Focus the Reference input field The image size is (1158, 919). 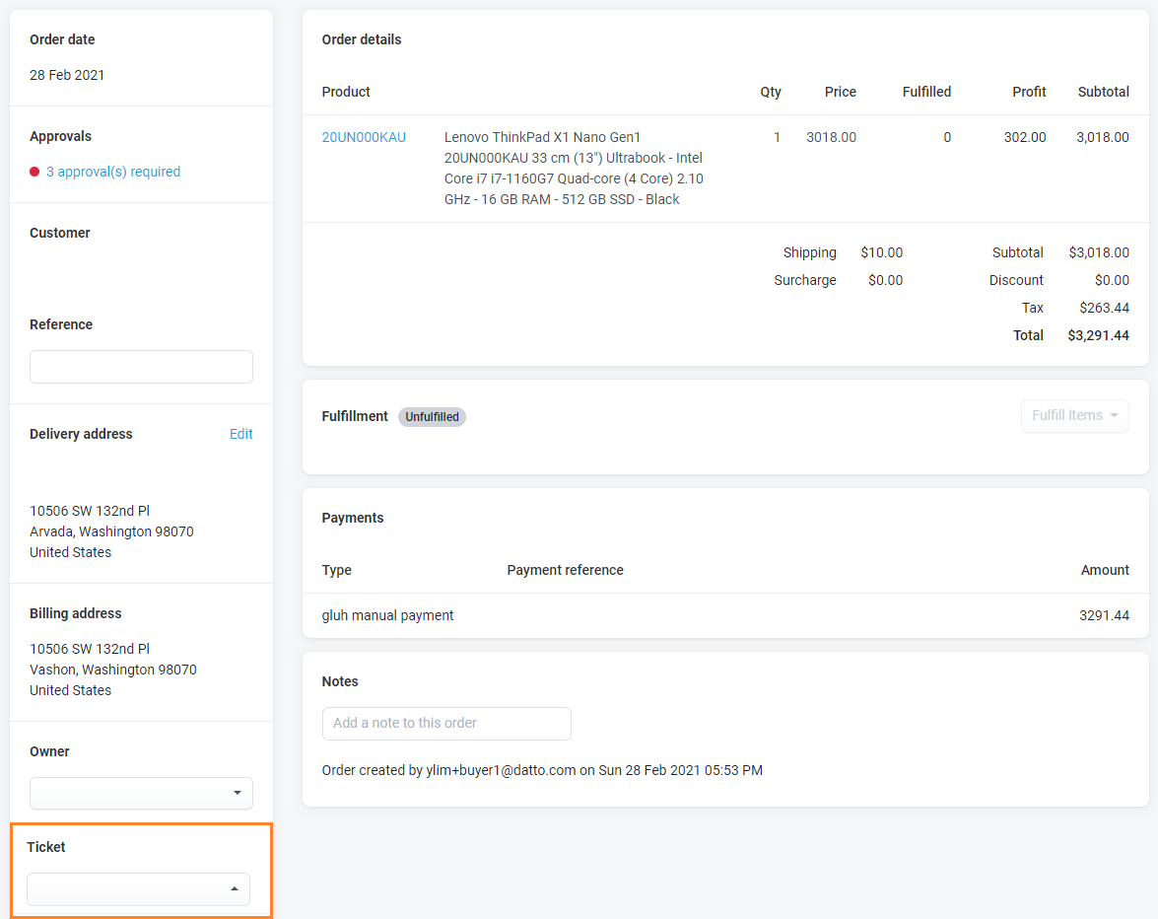(141, 367)
